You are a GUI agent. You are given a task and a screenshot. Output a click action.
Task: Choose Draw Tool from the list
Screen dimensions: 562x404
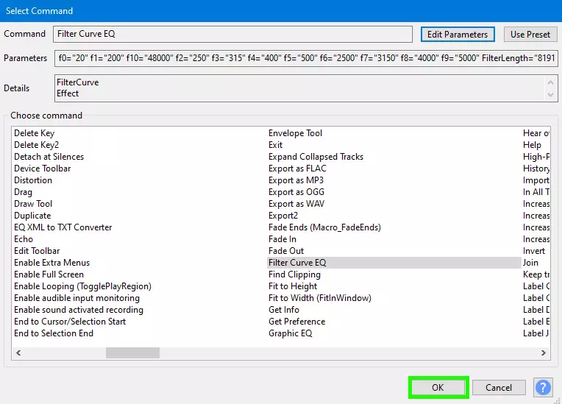coord(33,204)
